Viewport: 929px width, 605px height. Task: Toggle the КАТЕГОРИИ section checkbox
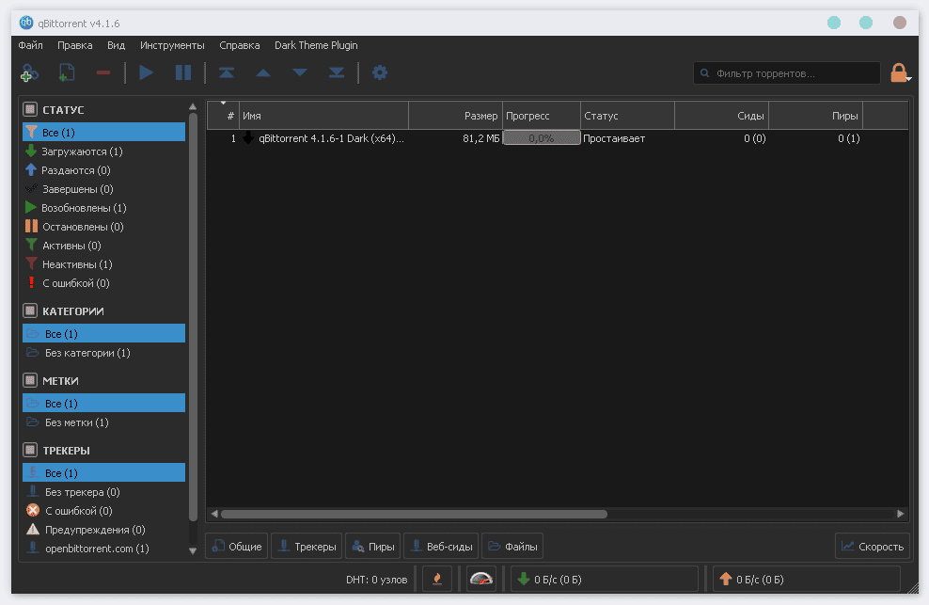[x=30, y=310]
